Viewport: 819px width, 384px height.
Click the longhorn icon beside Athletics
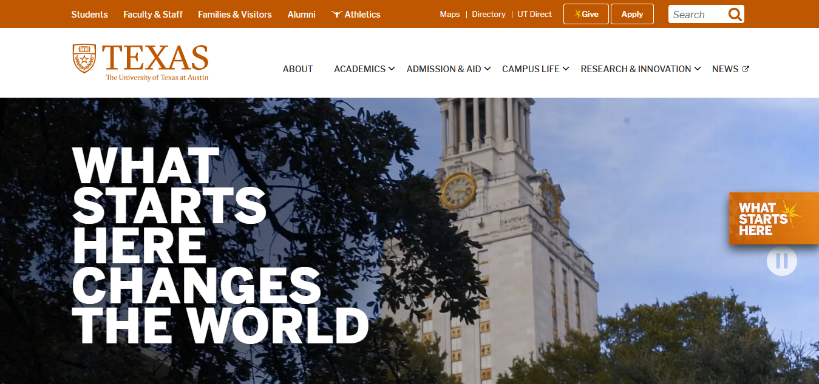pos(336,14)
